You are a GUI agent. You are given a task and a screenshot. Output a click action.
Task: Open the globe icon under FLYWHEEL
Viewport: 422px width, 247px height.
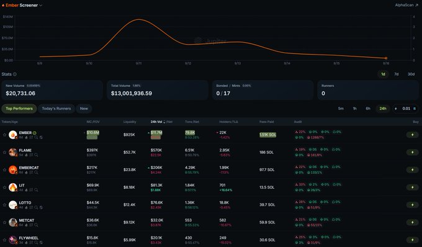[x=41, y=243]
